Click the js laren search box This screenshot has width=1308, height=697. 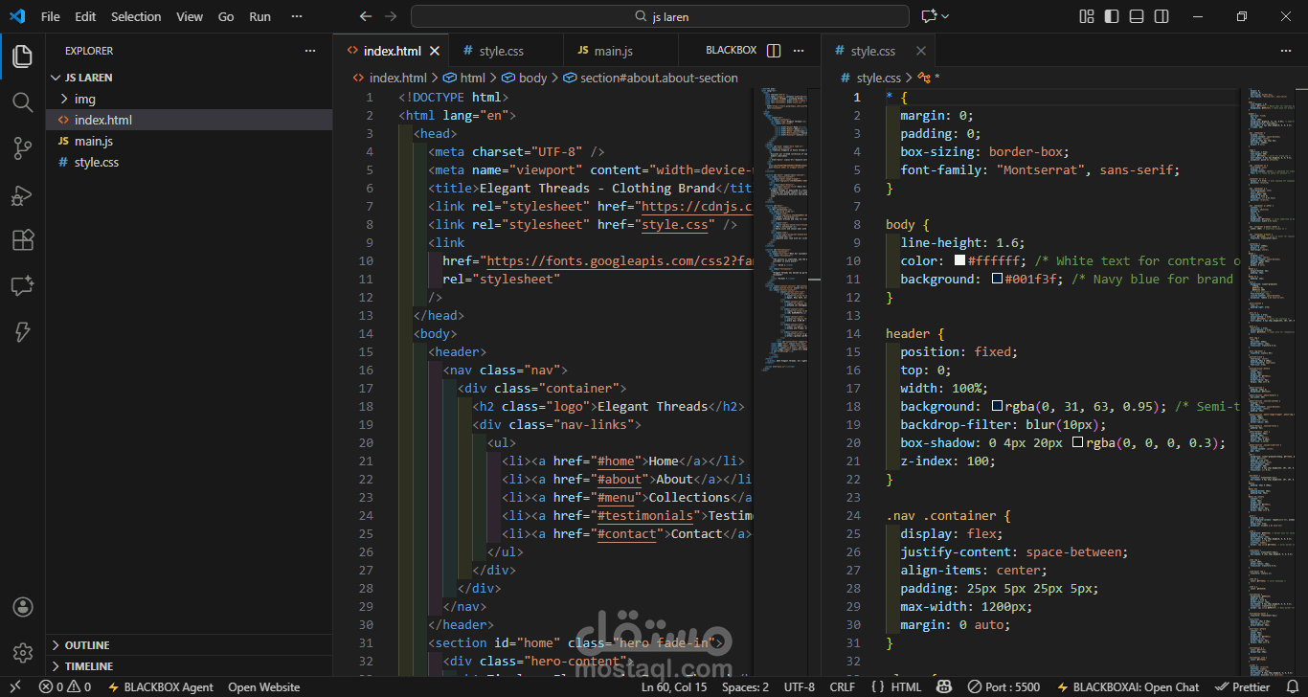[x=660, y=16]
